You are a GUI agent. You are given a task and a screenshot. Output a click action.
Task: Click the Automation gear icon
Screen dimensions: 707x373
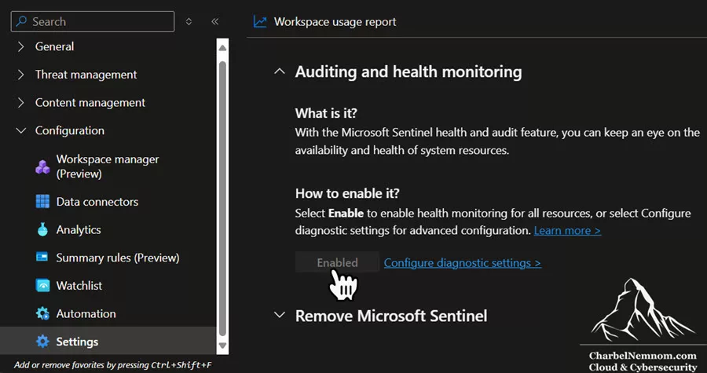tap(43, 313)
